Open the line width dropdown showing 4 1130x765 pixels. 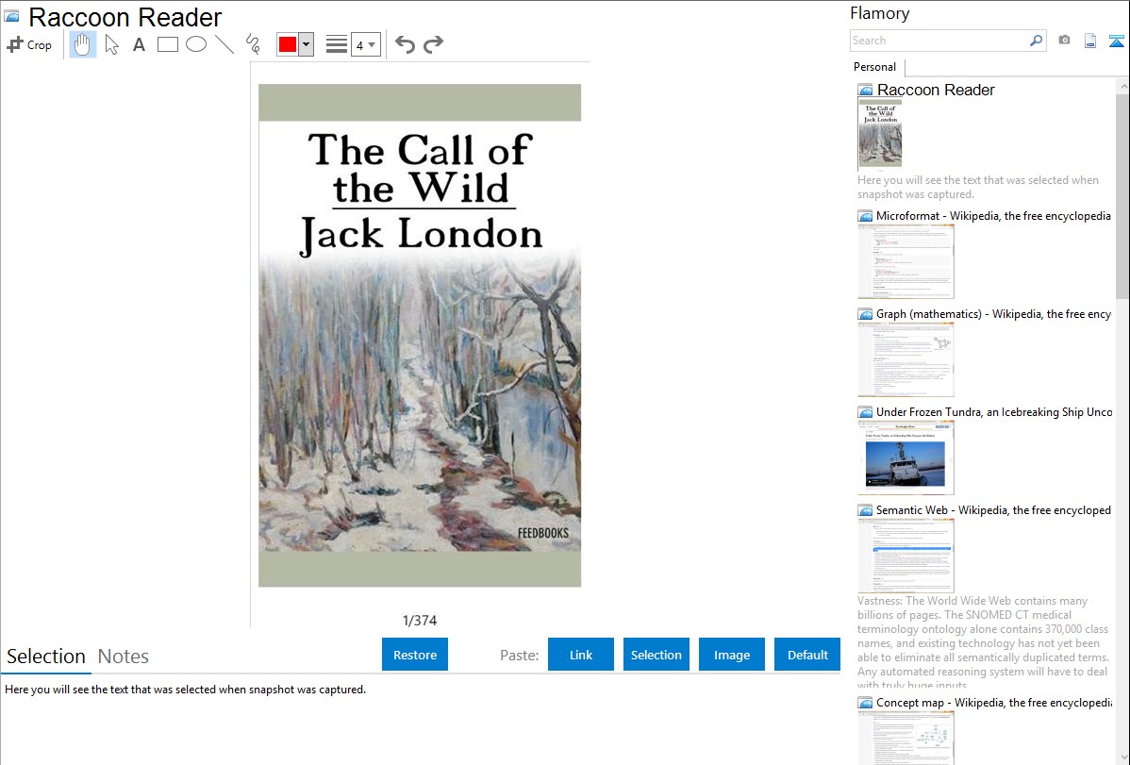click(366, 44)
